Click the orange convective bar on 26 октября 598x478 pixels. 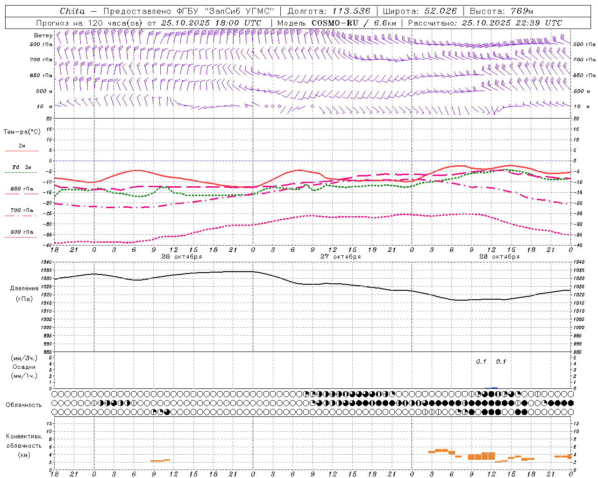[x=160, y=461]
